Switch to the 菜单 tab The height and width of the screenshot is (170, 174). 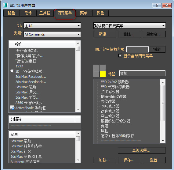tap(84, 13)
